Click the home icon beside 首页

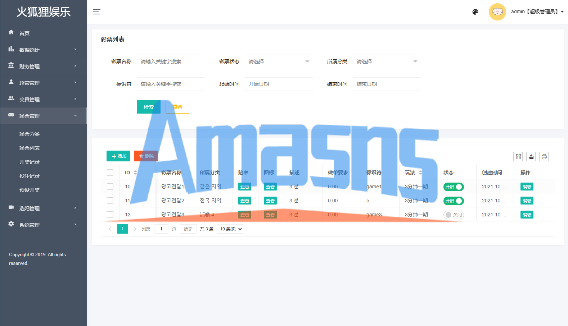click(x=11, y=32)
